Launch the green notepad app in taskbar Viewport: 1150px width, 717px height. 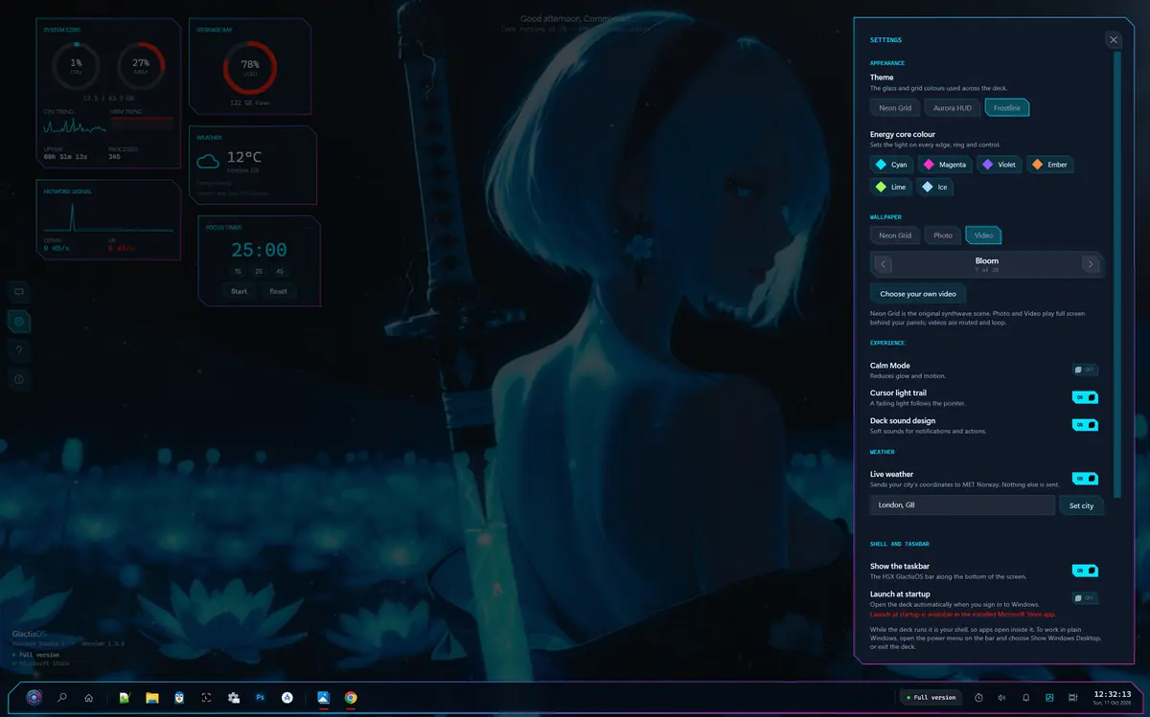(x=125, y=698)
